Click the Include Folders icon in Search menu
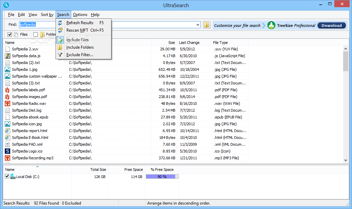Viewport: 352px width, 209px height. pyautogui.click(x=60, y=47)
